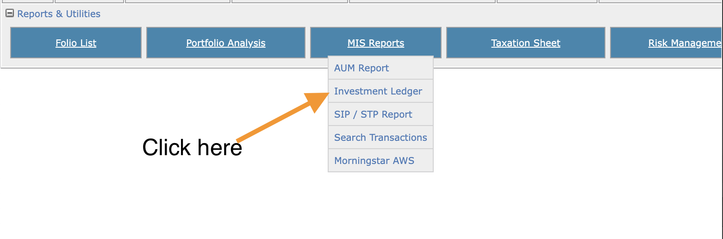The width and height of the screenshot is (723, 239).
Task: Choose Investment Ledger in the dropdown
Action: [378, 91]
